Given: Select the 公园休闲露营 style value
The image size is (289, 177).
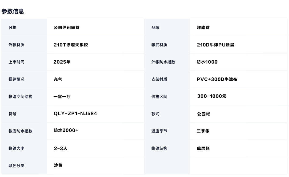Looking at the screenshot, I should [67, 27].
